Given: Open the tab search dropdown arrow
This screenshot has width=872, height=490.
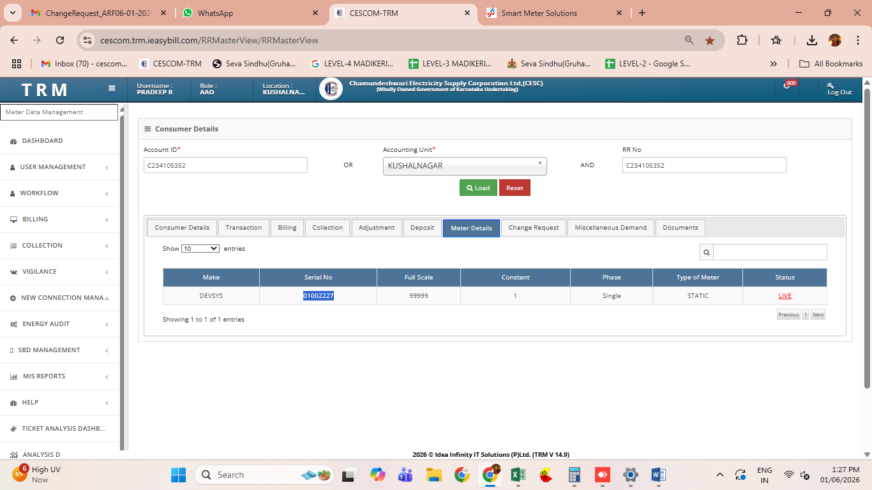Looking at the screenshot, I should (x=14, y=13).
